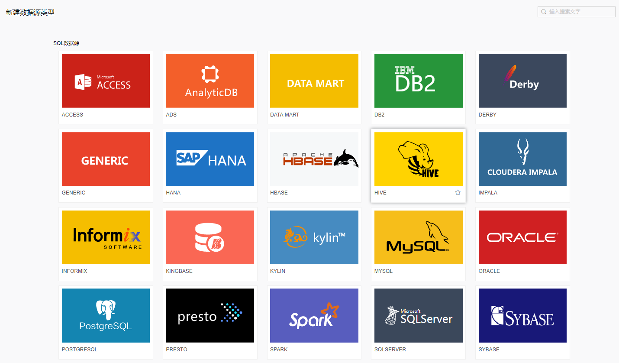Viewport: 619px width, 363px height.
Task: Choose the red Oracle logo tile
Action: pyautogui.click(x=522, y=237)
